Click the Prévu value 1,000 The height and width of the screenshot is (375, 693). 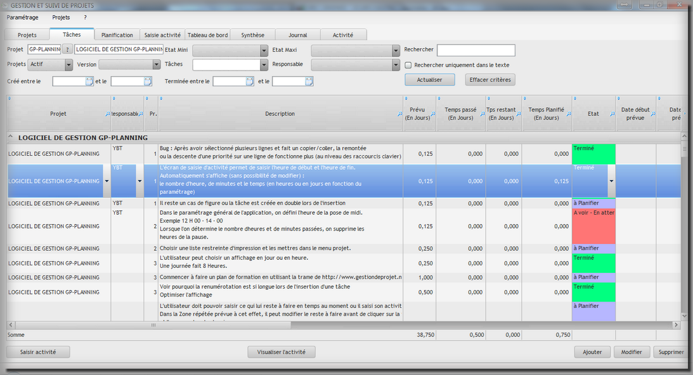point(425,277)
